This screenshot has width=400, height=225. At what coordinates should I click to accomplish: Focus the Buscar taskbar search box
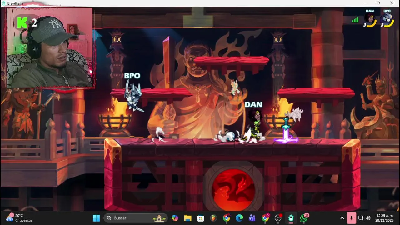tap(136, 218)
